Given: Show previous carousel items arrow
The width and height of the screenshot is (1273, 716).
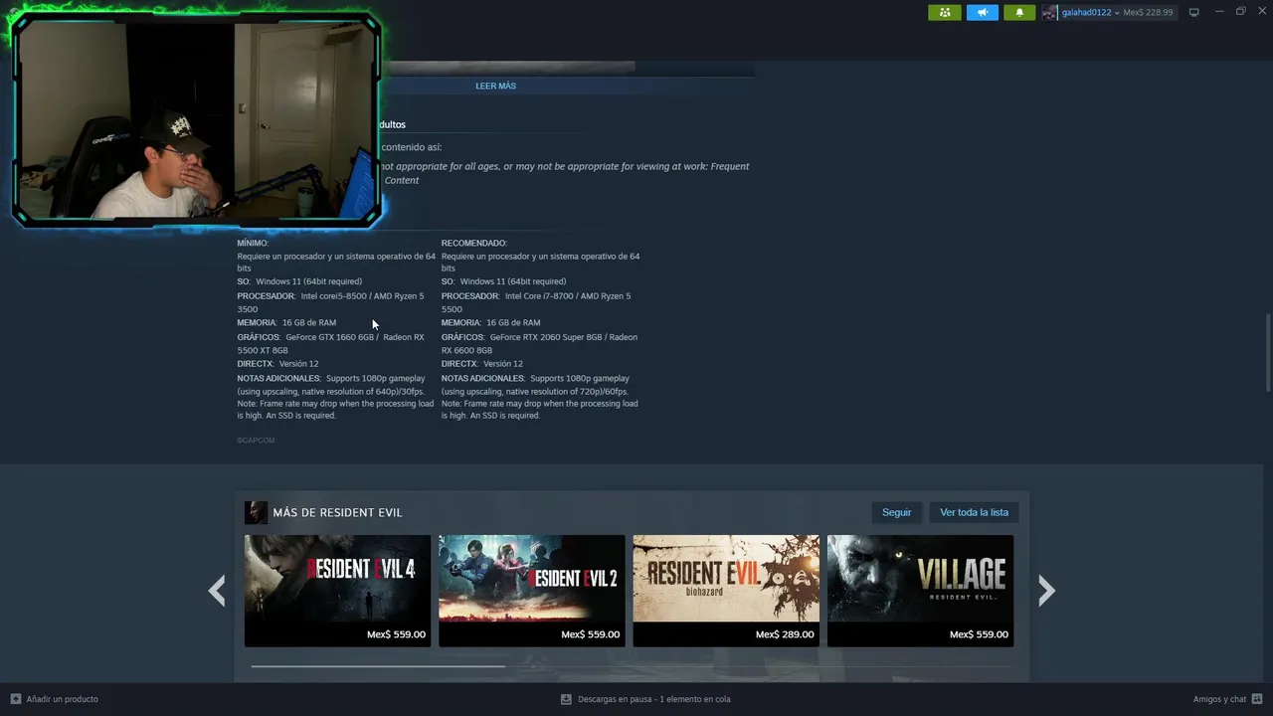Looking at the screenshot, I should click(217, 591).
